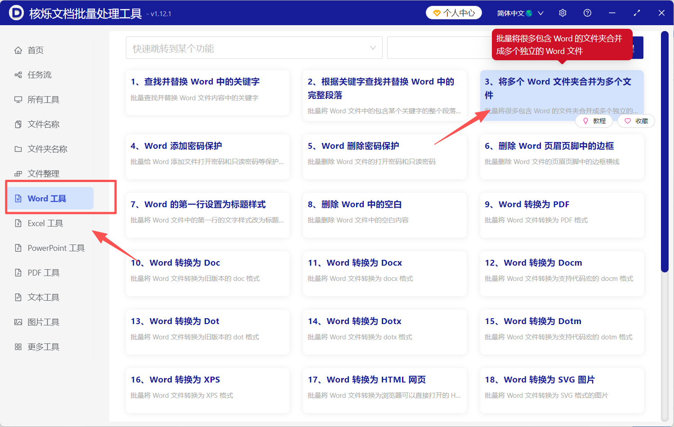Select 所有工具 in the sidebar
This screenshot has width=674, height=427.
point(43,99)
